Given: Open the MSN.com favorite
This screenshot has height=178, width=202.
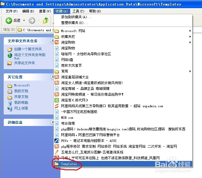Looking at the screenshot, I should click(x=67, y=118).
